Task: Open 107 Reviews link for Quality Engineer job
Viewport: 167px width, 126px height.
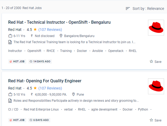Action: pyautogui.click(x=50, y=88)
